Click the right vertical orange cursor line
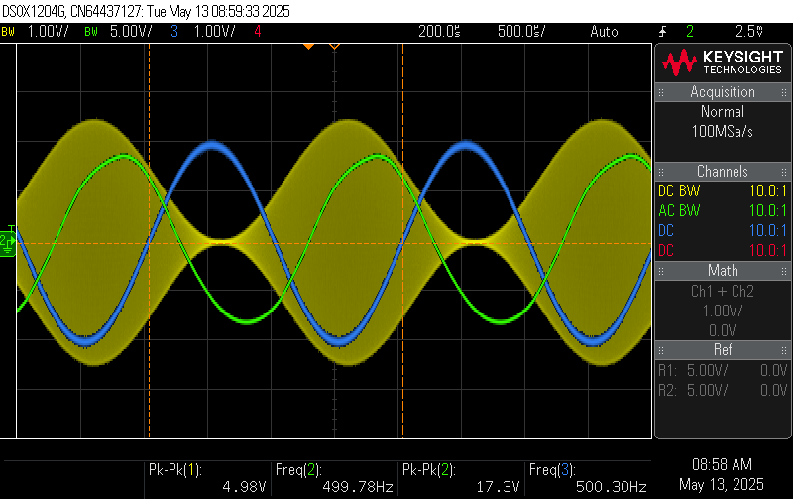The width and height of the screenshot is (793, 499). pyautogui.click(x=402, y=241)
